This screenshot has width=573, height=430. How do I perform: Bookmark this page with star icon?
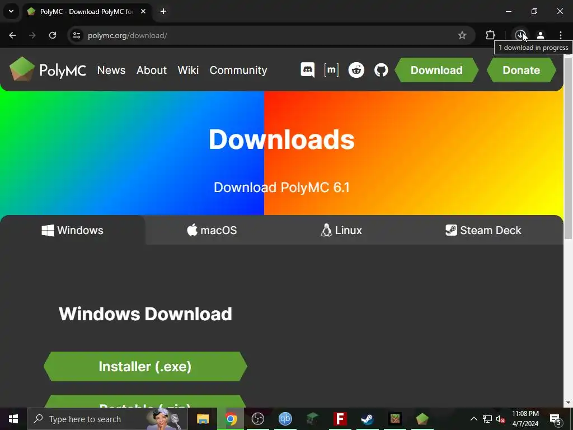(462, 35)
